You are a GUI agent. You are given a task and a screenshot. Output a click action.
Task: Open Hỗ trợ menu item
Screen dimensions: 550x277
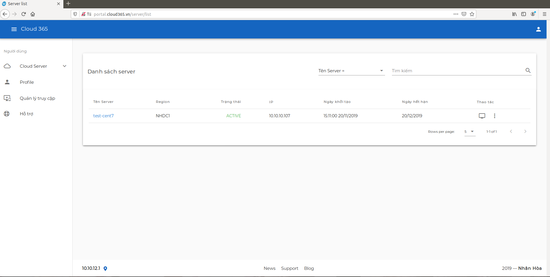[x=36, y=114]
